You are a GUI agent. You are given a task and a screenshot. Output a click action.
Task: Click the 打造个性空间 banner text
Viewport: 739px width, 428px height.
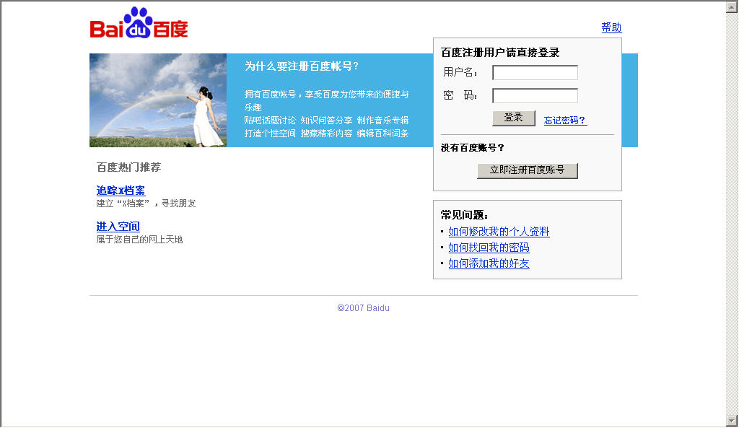click(270, 134)
